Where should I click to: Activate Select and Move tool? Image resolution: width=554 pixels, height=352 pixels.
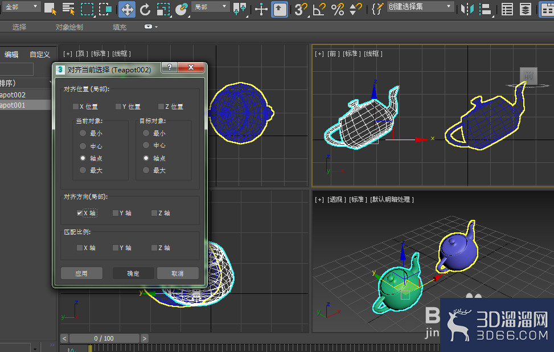(127, 9)
